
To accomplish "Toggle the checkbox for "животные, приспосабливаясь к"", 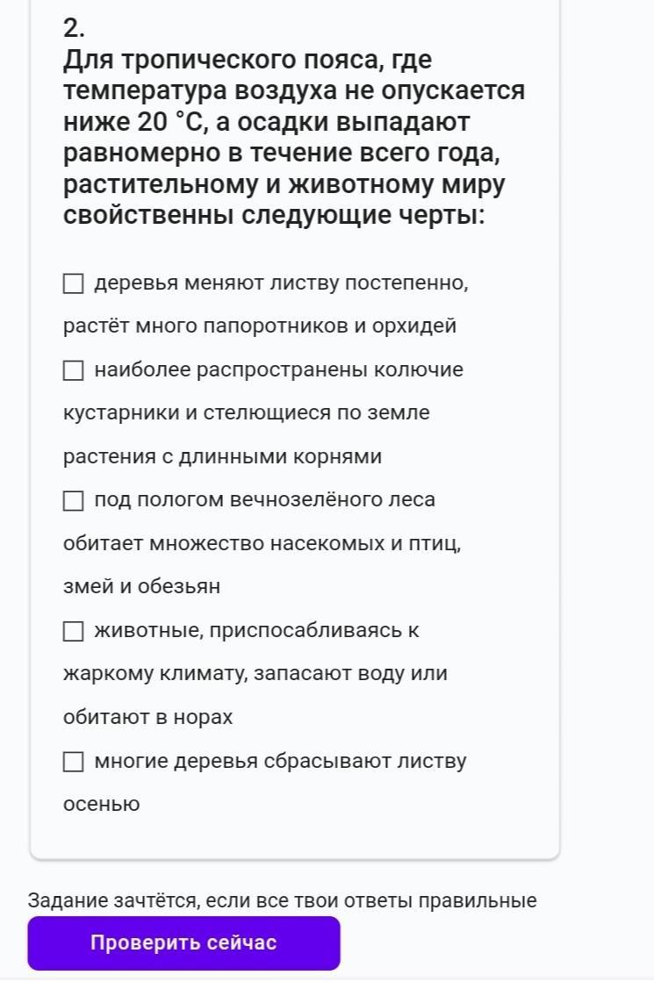I will (74, 631).
